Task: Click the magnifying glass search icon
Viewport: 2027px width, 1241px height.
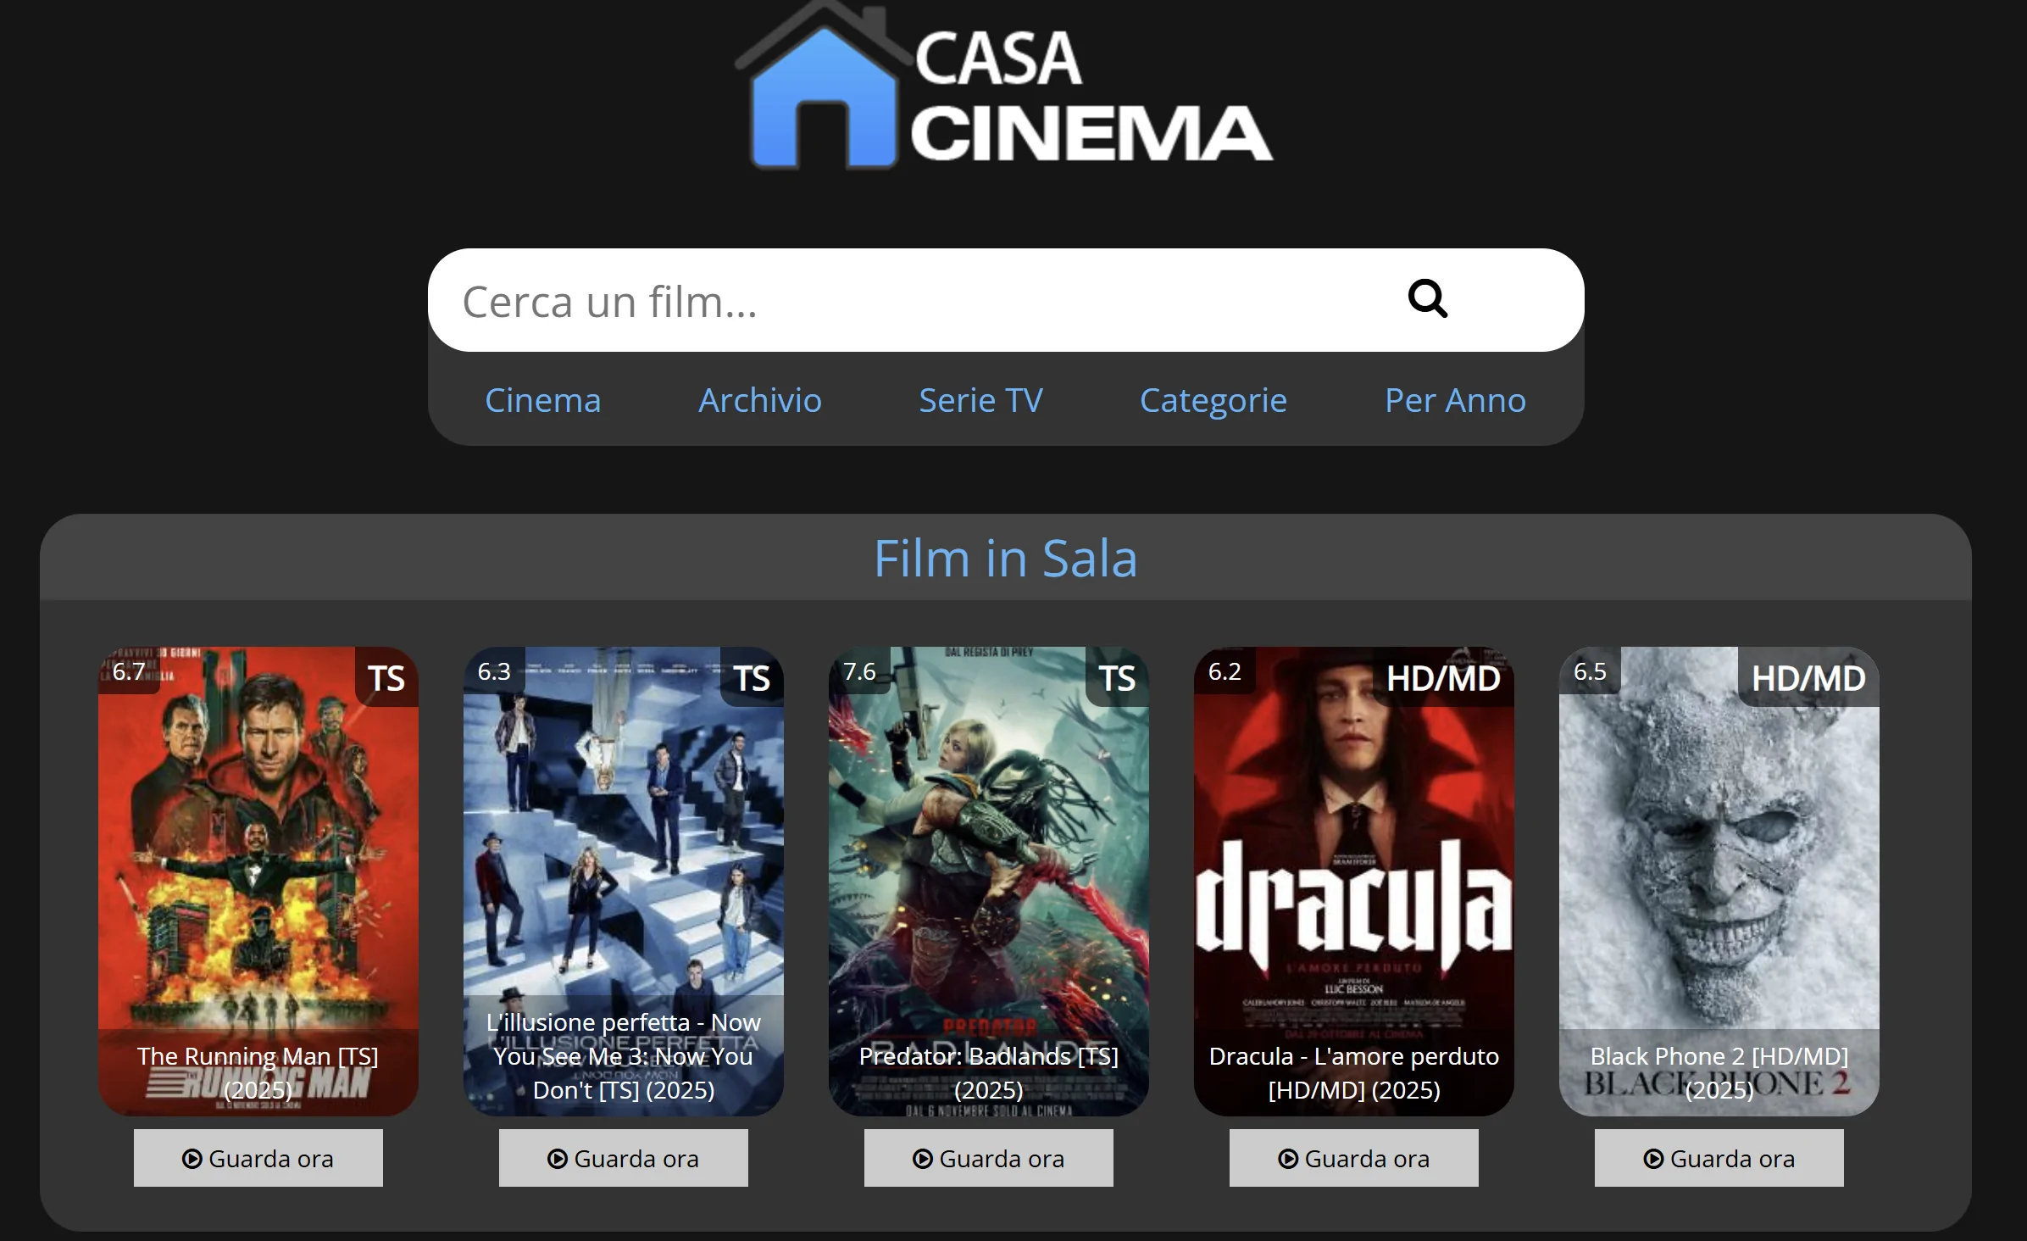Action: 1427,298
